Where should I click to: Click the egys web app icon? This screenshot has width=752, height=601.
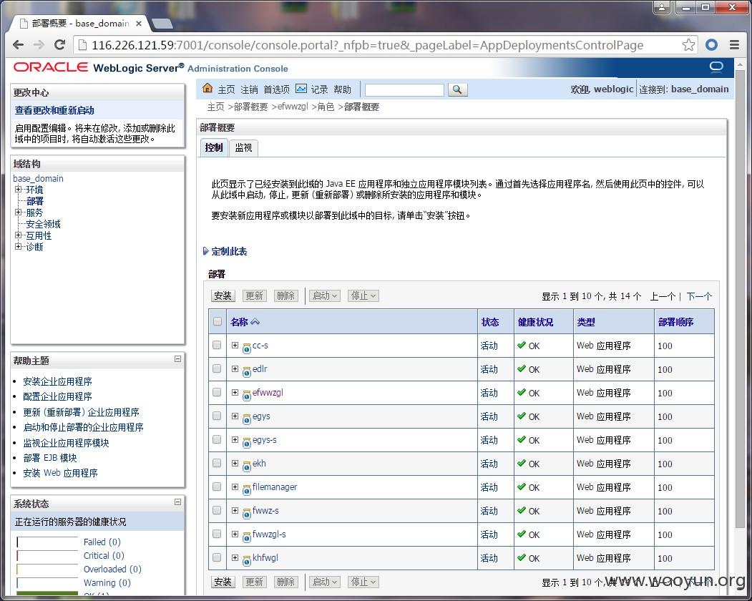pyautogui.click(x=247, y=419)
